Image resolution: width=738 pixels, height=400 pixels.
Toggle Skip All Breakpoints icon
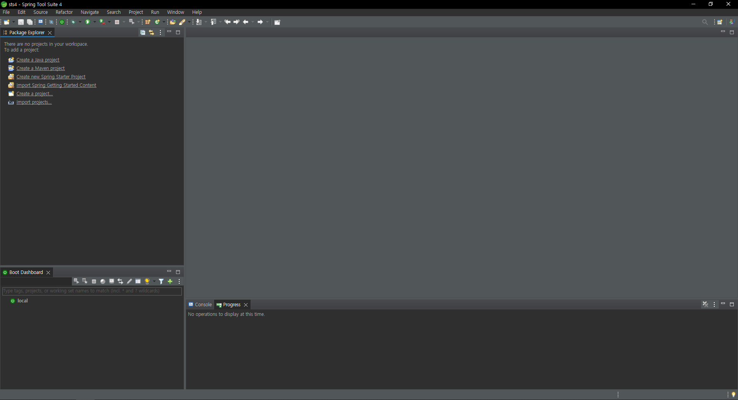pos(51,22)
